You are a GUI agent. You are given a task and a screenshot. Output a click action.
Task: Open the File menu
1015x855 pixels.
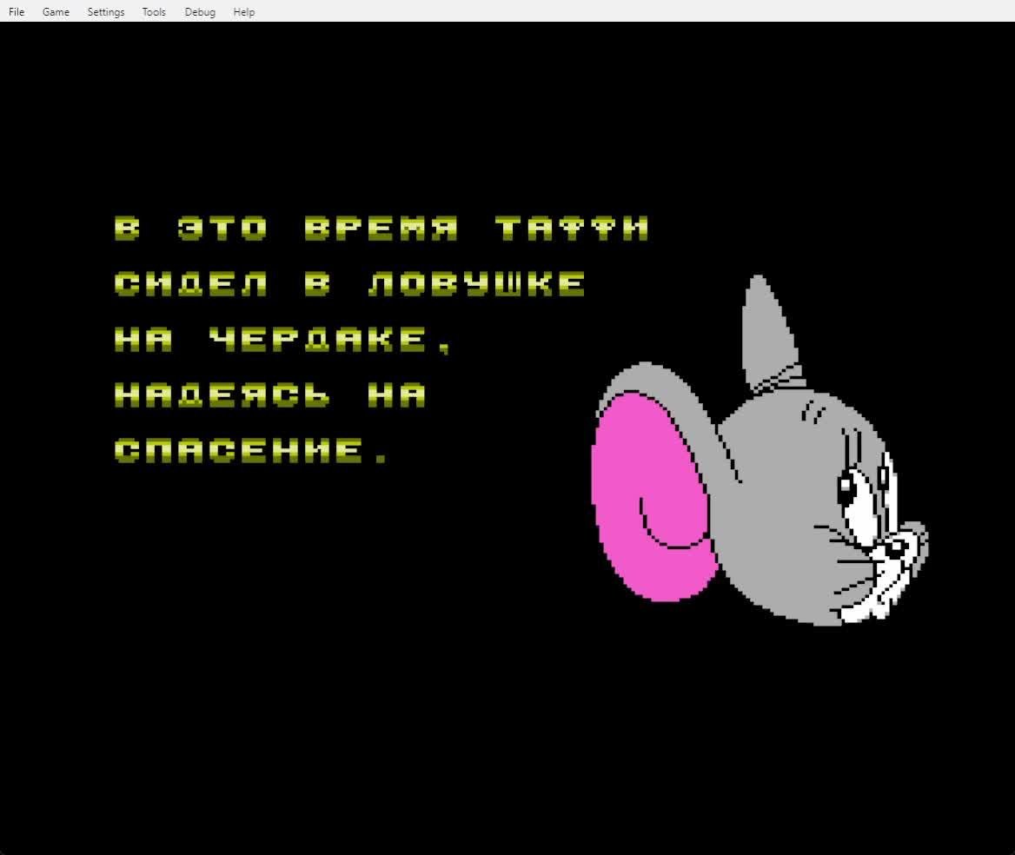tap(17, 11)
